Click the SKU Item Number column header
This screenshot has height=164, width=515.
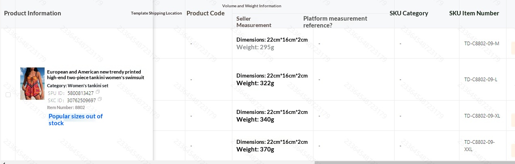[x=474, y=13]
